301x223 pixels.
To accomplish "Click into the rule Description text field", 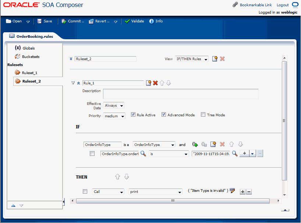I will pyautogui.click(x=181, y=94).
